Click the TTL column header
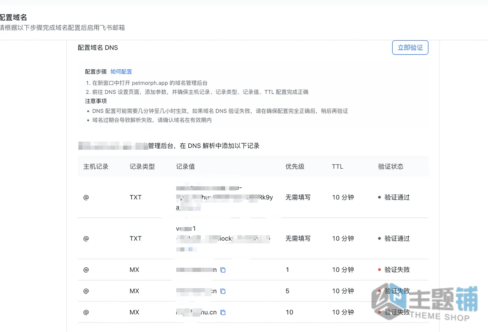 point(337,166)
